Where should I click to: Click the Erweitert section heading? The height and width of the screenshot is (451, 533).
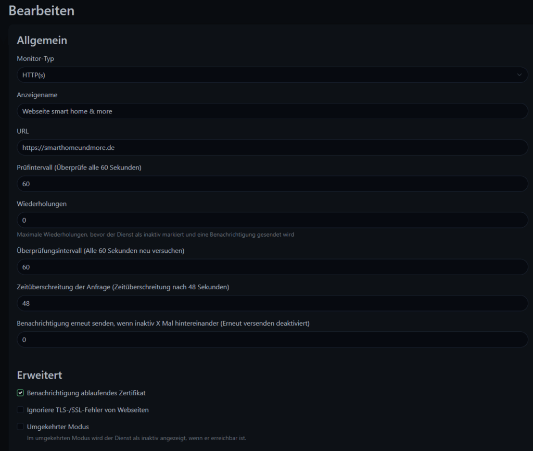point(40,375)
